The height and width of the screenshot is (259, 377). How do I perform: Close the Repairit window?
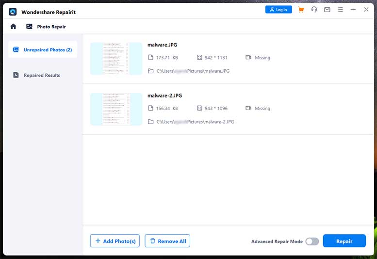(x=366, y=9)
